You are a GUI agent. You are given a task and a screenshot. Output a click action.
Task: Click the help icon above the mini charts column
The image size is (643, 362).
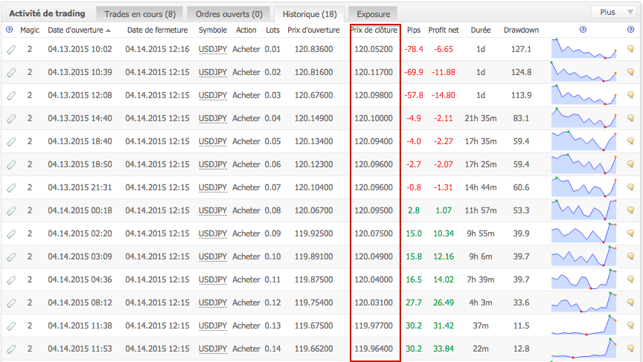pos(583,30)
